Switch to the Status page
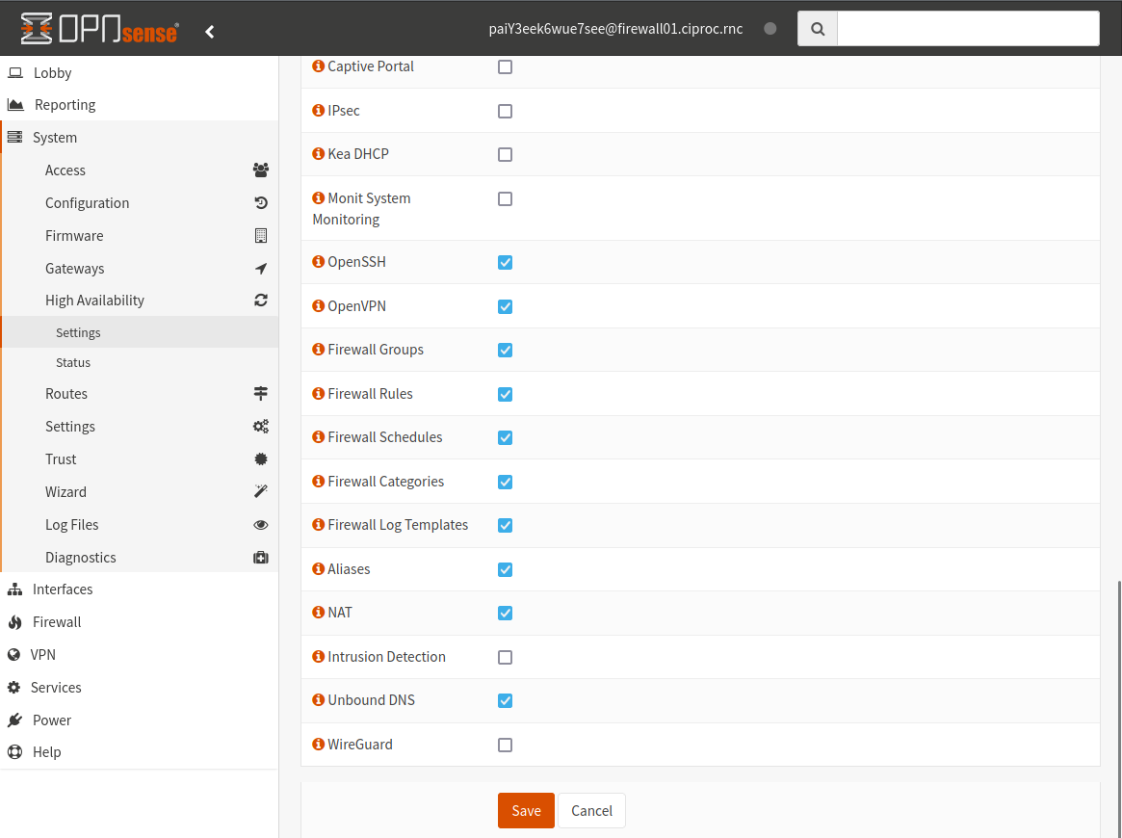 tap(72, 362)
